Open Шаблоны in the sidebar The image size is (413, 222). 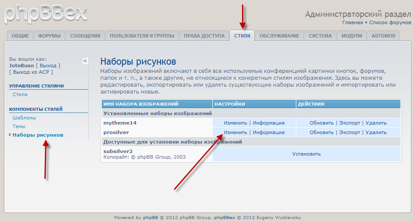[x=24, y=118]
